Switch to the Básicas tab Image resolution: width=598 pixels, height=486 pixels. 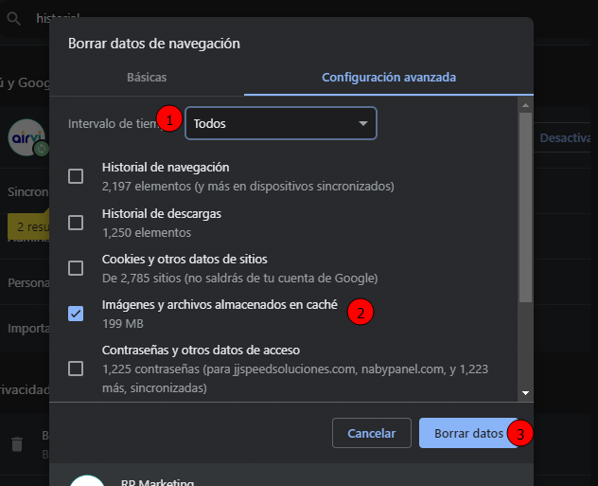point(147,77)
